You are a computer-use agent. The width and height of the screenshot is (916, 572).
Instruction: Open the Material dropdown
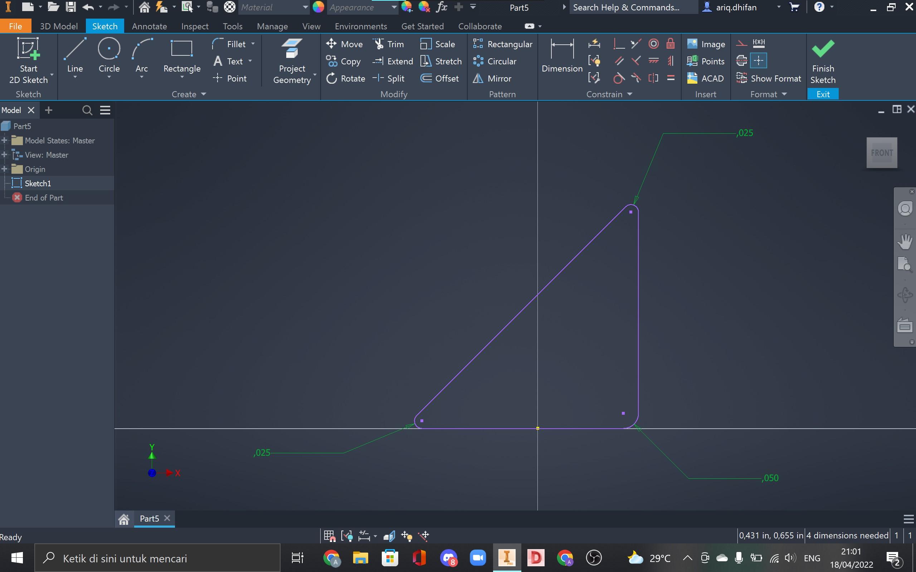coord(305,7)
